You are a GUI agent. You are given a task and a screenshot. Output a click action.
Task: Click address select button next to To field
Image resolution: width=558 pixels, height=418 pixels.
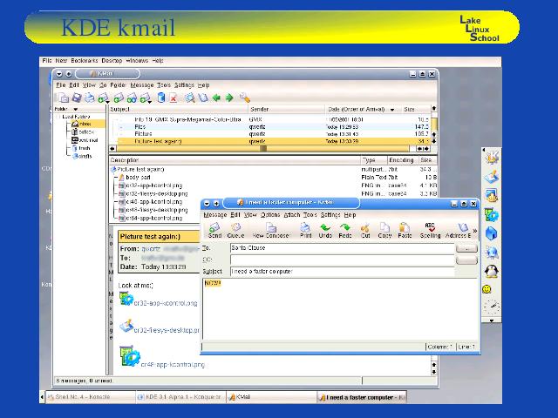[x=466, y=248]
